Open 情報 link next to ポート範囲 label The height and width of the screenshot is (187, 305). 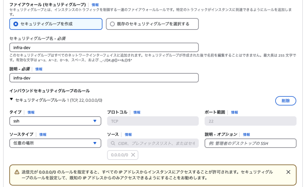coord(234,112)
